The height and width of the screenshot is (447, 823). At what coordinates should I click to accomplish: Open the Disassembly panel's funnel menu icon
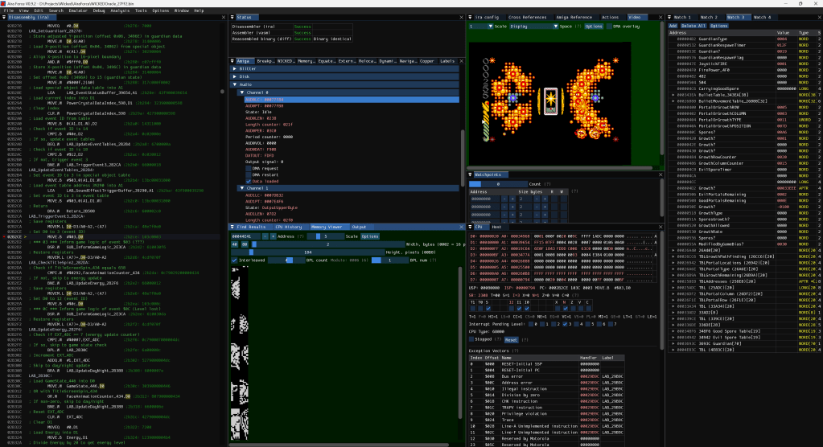click(x=4, y=17)
